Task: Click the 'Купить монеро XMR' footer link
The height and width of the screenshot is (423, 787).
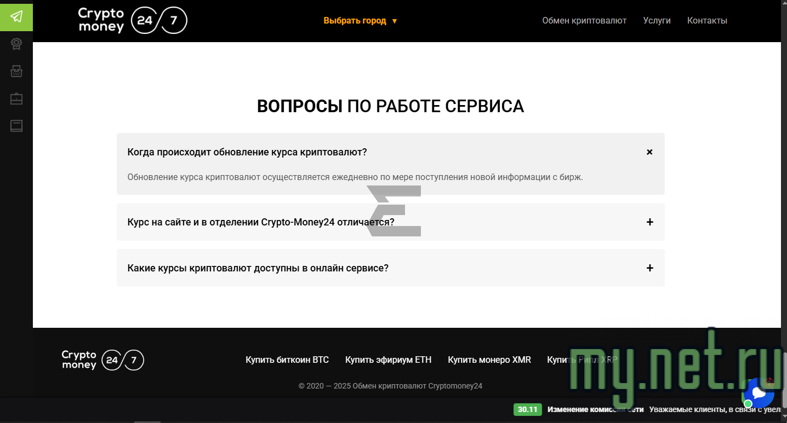Action: [x=489, y=360]
